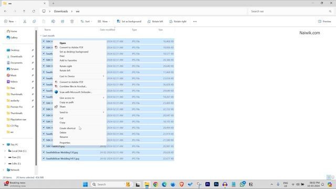Expand the Raw (D:) drive node
The height and width of the screenshot is (189, 336).
tap(5, 157)
